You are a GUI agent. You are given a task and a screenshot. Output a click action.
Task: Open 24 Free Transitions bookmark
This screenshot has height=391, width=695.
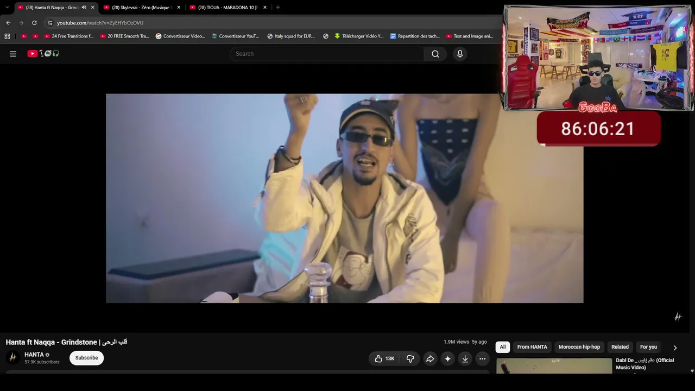pyautogui.click(x=69, y=36)
